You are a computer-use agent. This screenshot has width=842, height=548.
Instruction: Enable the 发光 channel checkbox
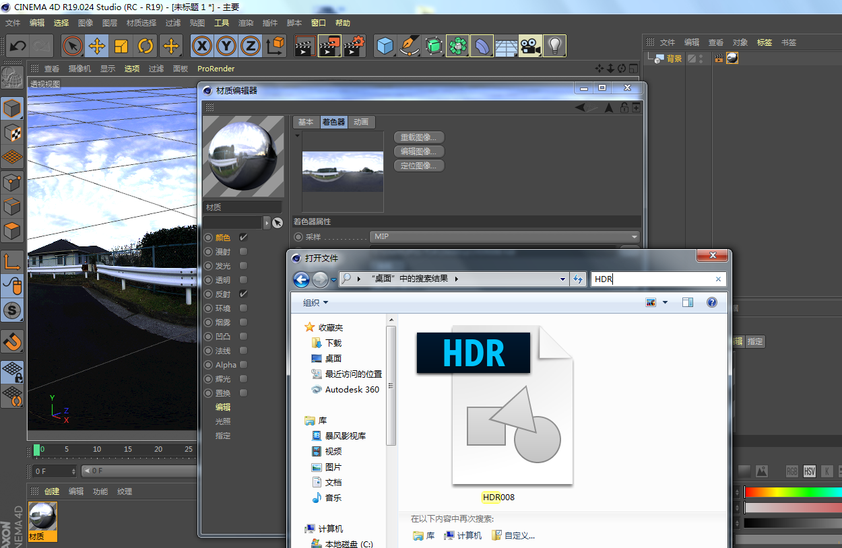coord(243,266)
